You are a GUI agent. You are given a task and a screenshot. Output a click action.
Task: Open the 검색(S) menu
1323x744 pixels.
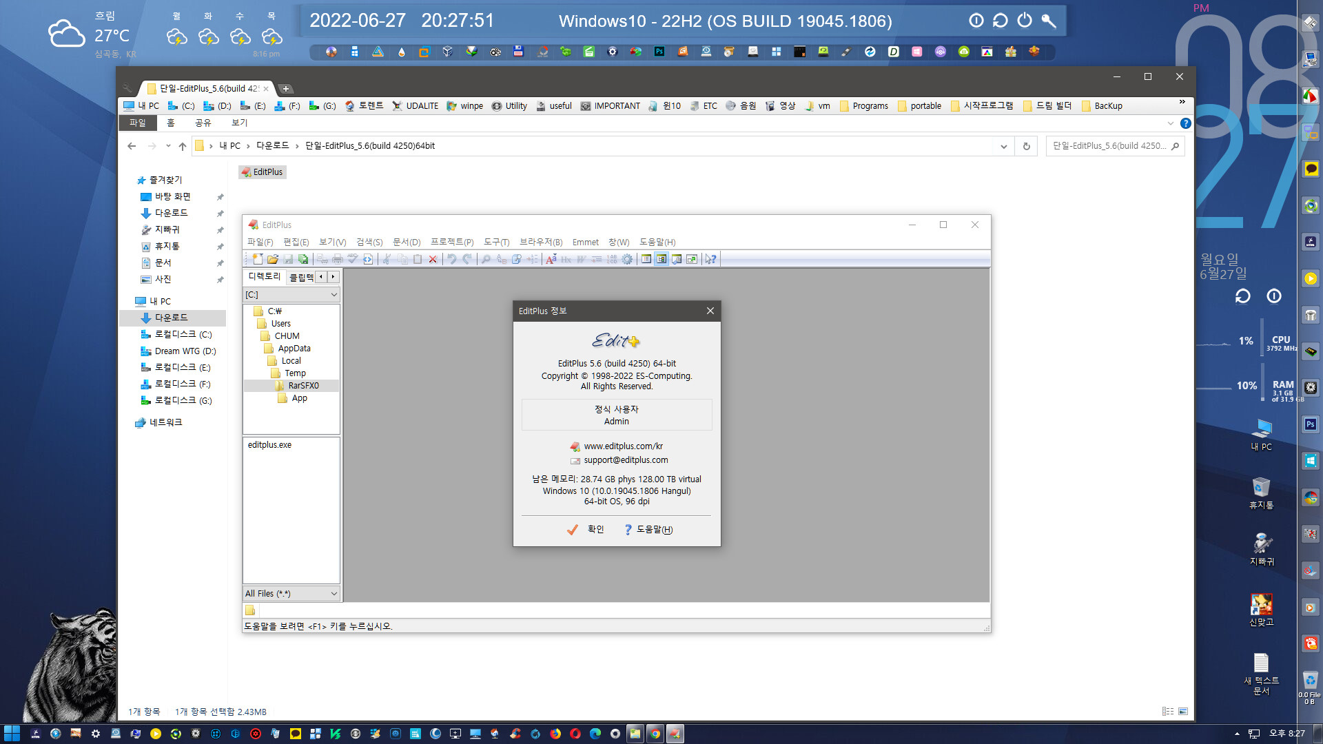tap(369, 242)
